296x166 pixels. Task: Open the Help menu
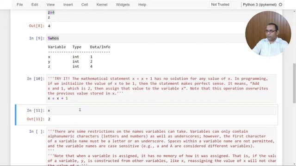pyautogui.click(x=142, y=5)
